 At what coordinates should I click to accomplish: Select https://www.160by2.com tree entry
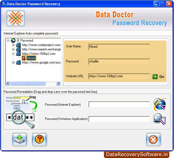(x=38, y=54)
